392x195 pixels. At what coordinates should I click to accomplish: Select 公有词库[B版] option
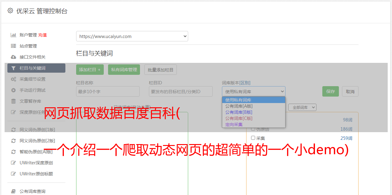(x=254, y=112)
